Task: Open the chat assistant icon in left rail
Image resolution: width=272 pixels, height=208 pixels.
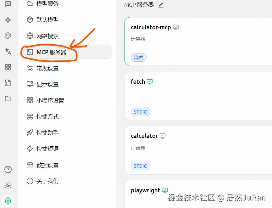Action: point(8,4)
